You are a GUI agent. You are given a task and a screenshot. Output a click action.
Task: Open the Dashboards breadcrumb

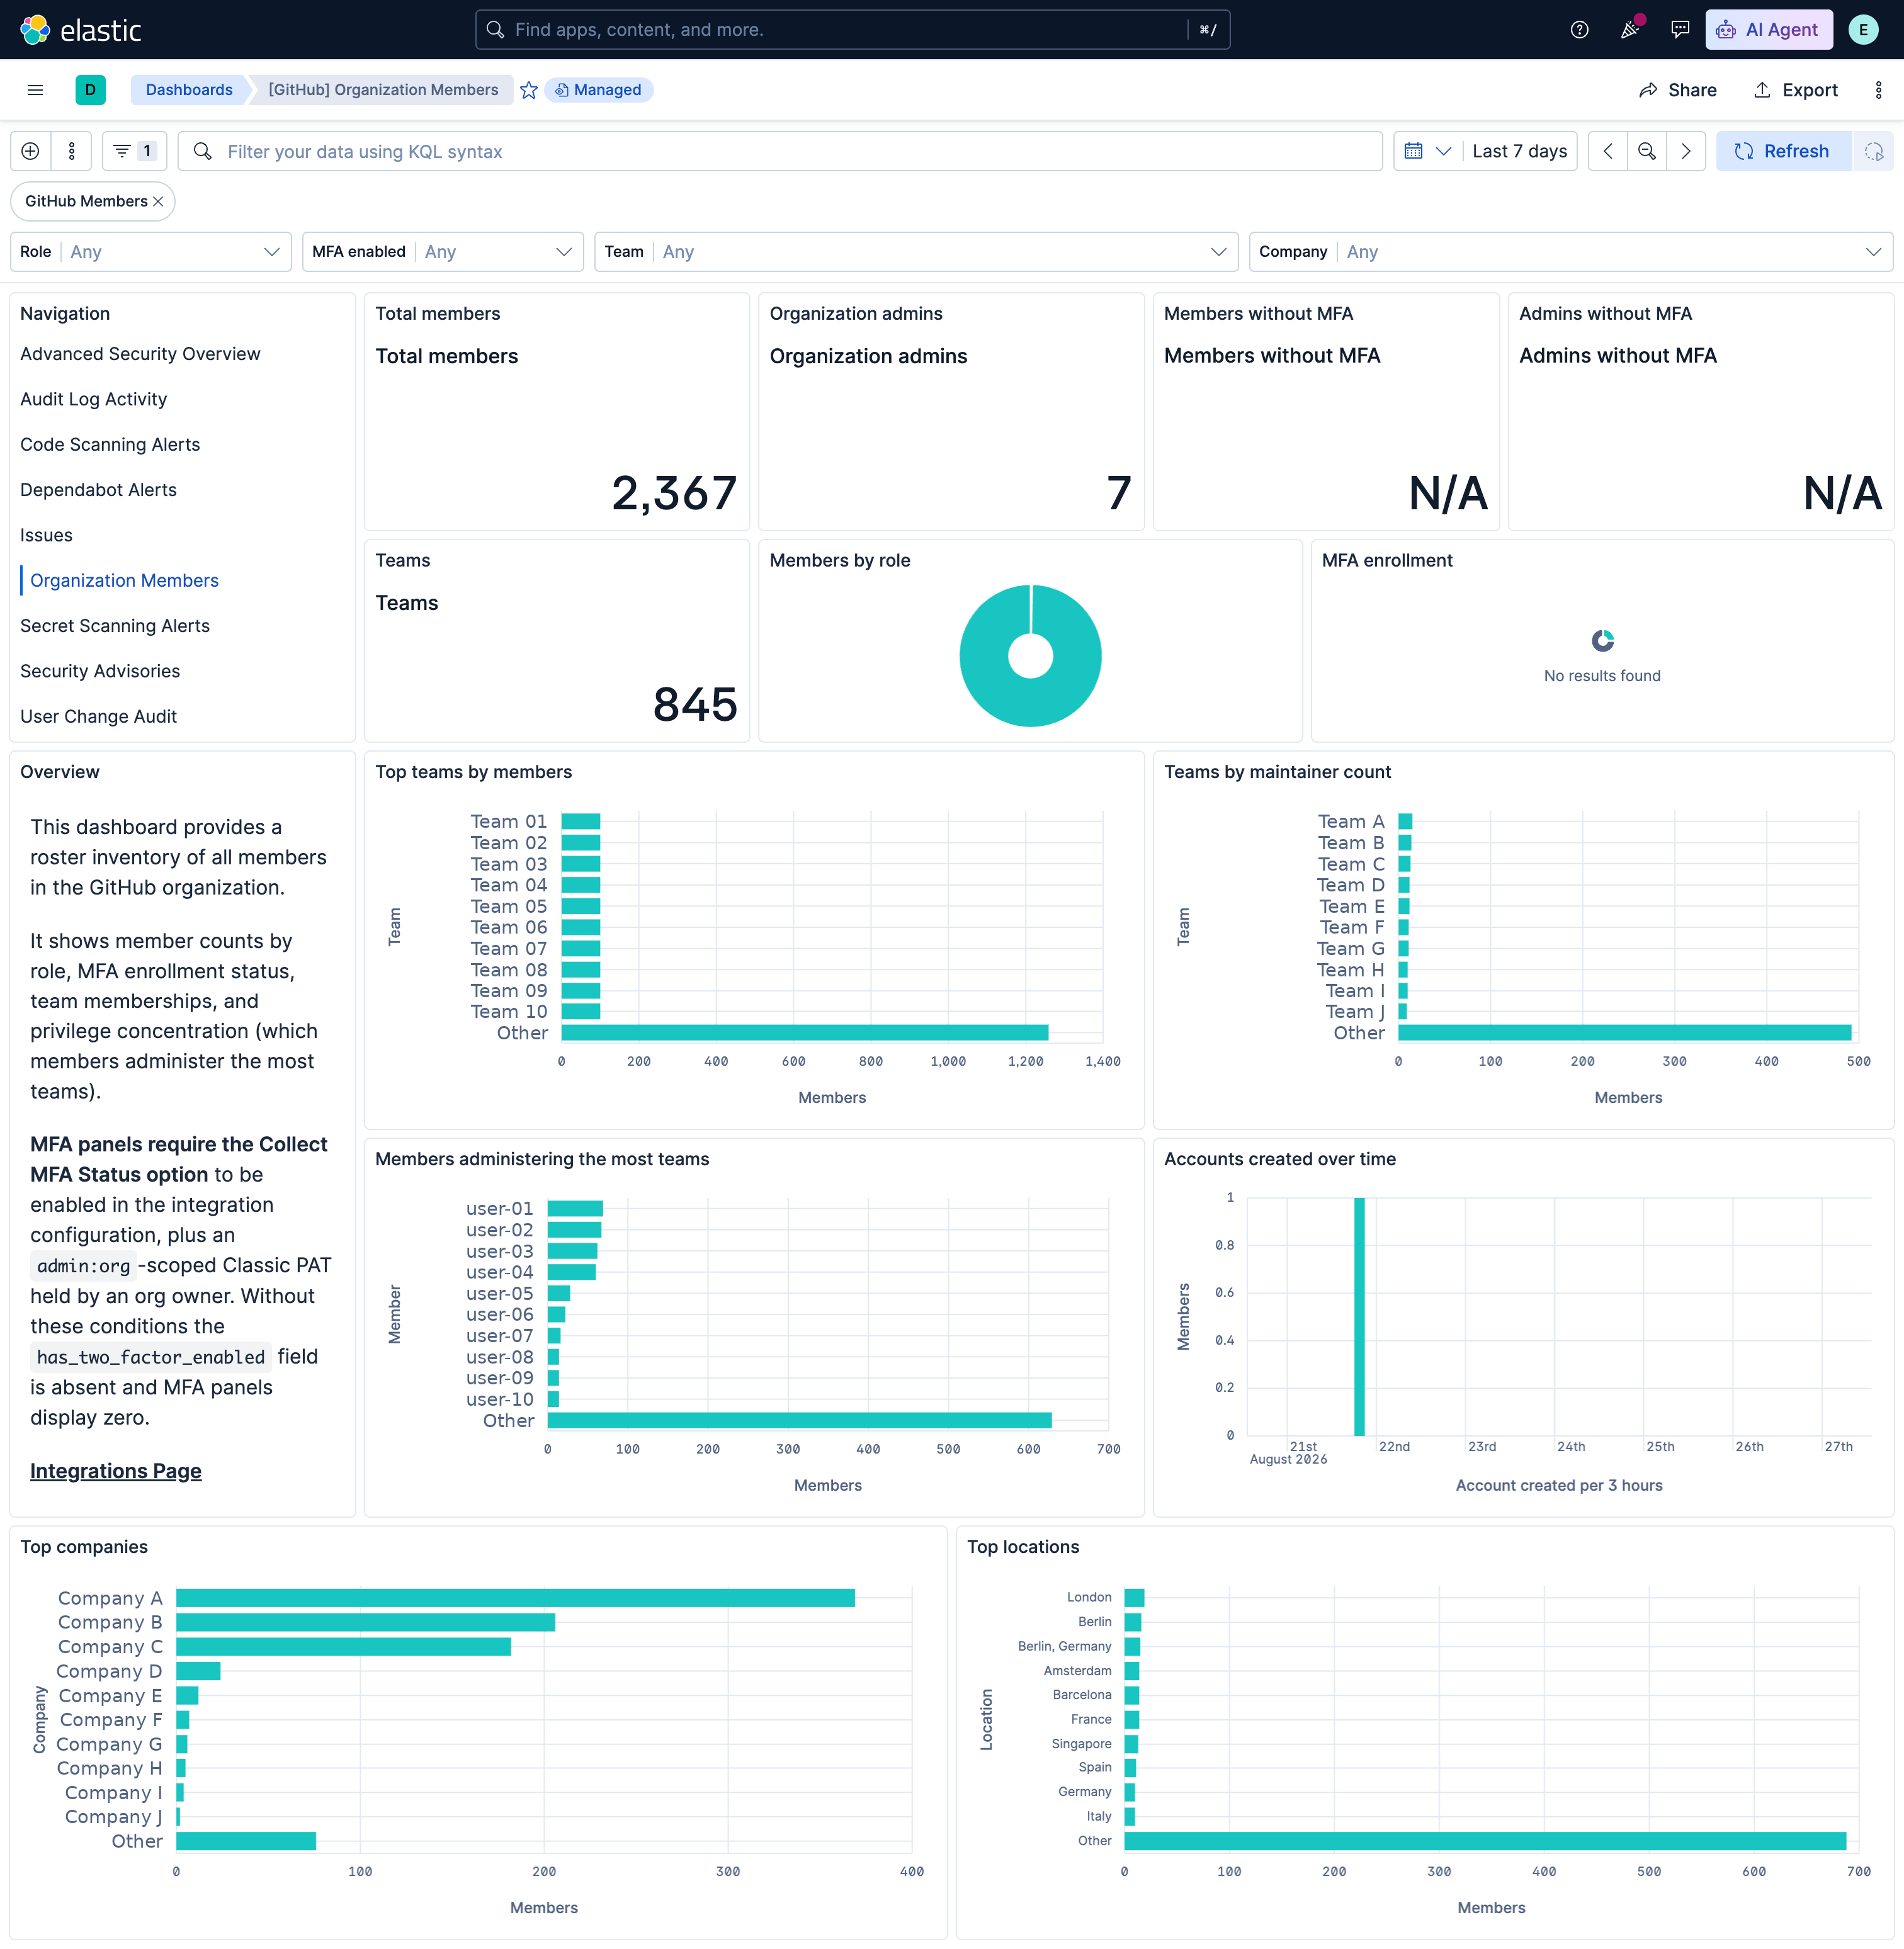click(189, 90)
